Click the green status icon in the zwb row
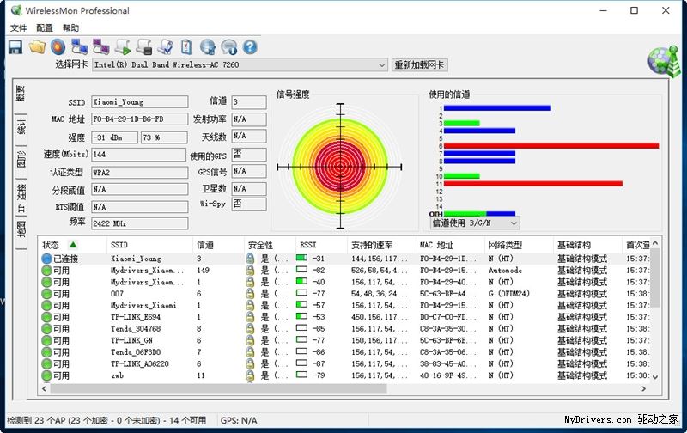The width and height of the screenshot is (687, 433). coord(47,375)
